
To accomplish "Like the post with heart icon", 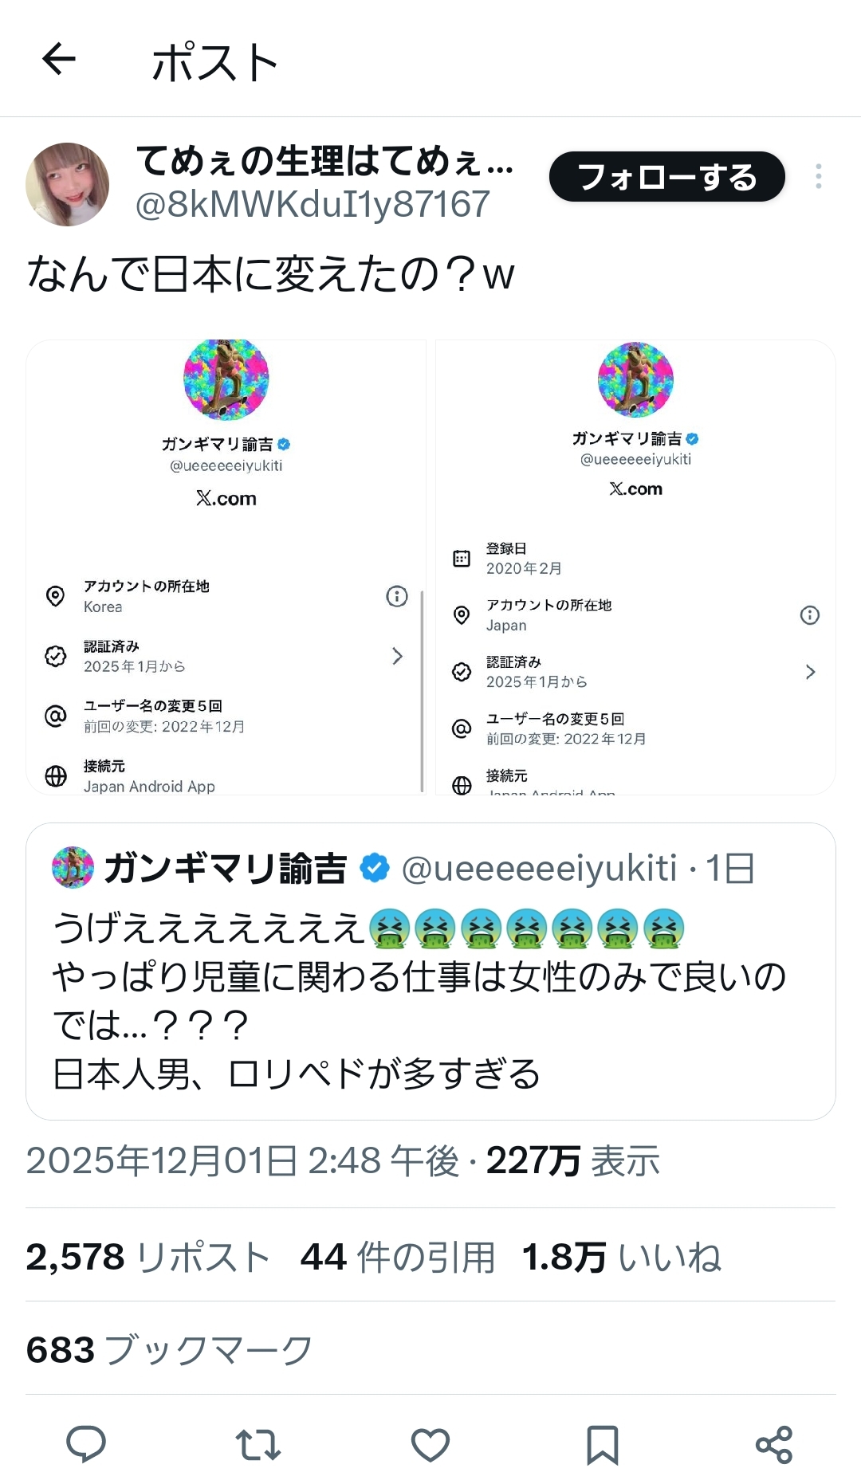I will (x=430, y=1443).
